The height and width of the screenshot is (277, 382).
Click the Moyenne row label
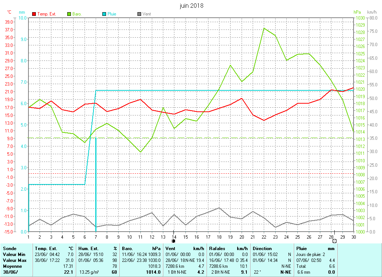point(12,266)
